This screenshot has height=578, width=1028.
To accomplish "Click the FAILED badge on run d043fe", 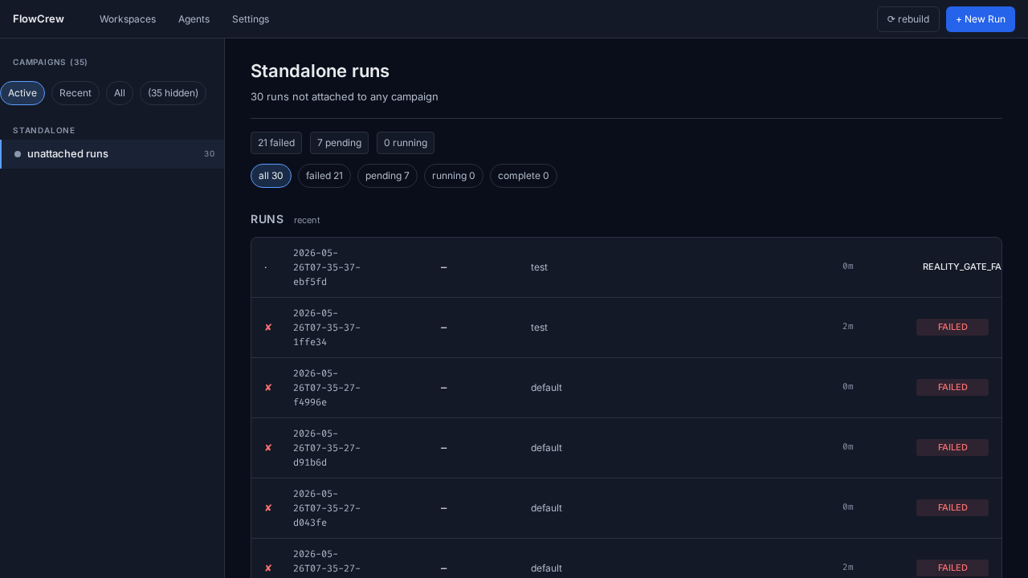I will click(953, 507).
